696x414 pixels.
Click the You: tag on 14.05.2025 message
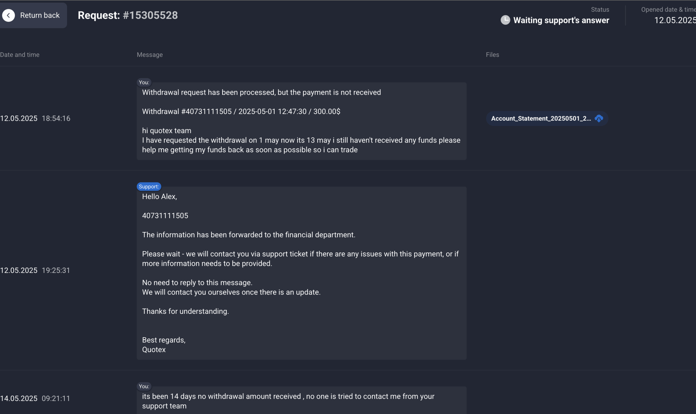click(144, 386)
